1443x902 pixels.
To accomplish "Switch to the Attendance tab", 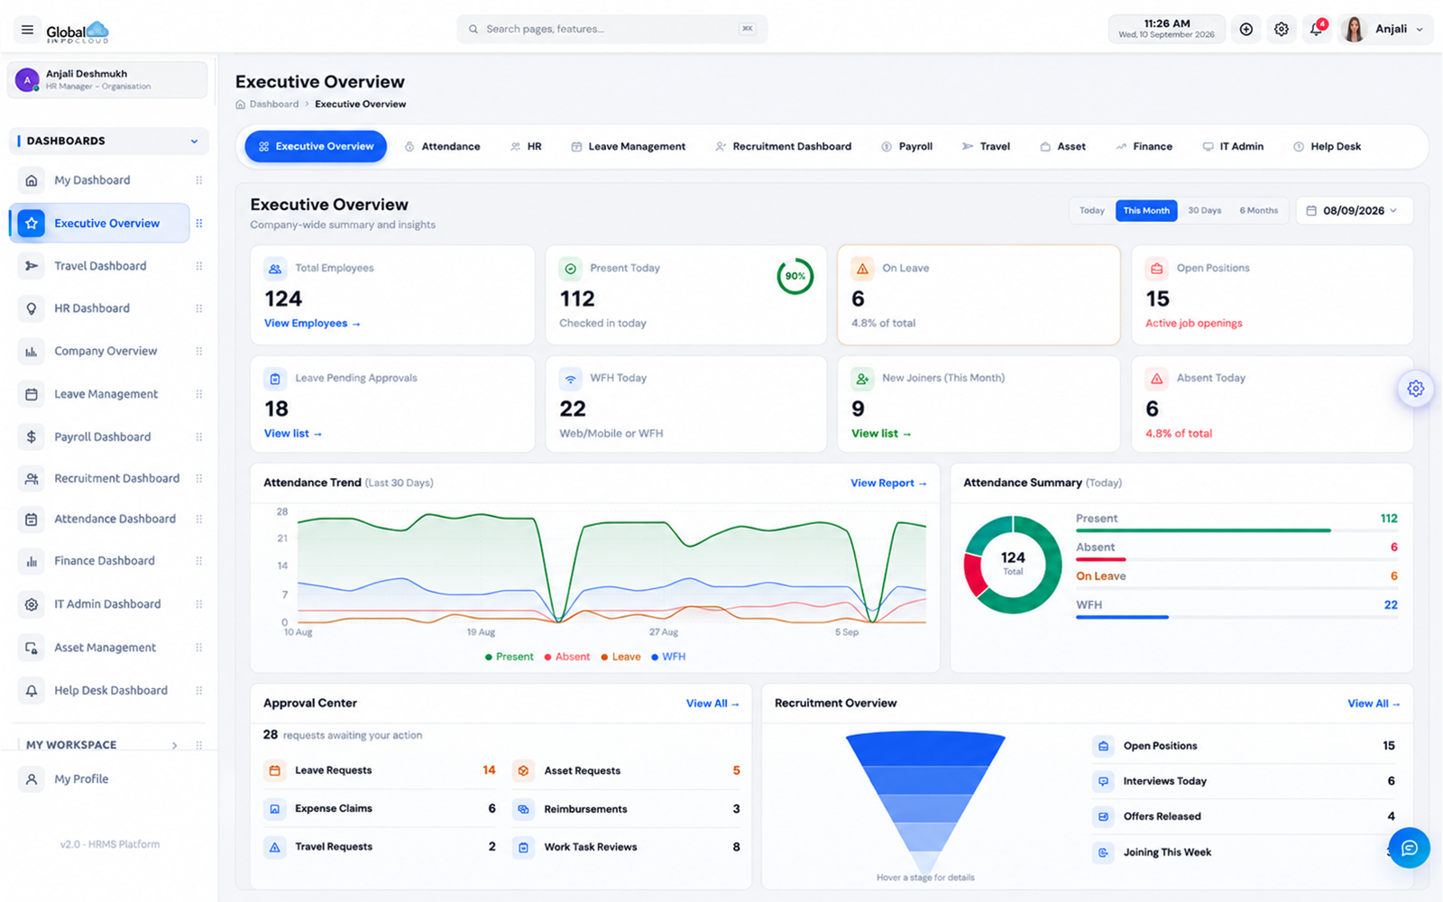I will pos(443,146).
